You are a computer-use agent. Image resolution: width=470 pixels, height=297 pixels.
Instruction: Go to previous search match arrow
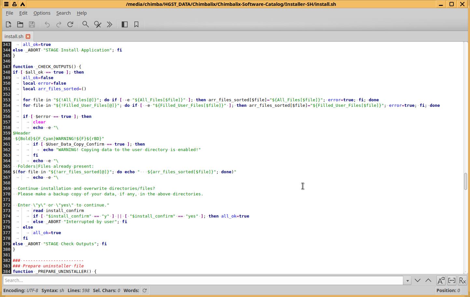click(428, 280)
